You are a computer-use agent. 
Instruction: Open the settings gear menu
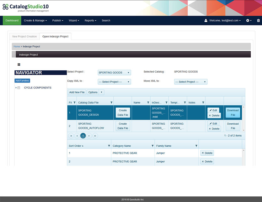[249, 21]
